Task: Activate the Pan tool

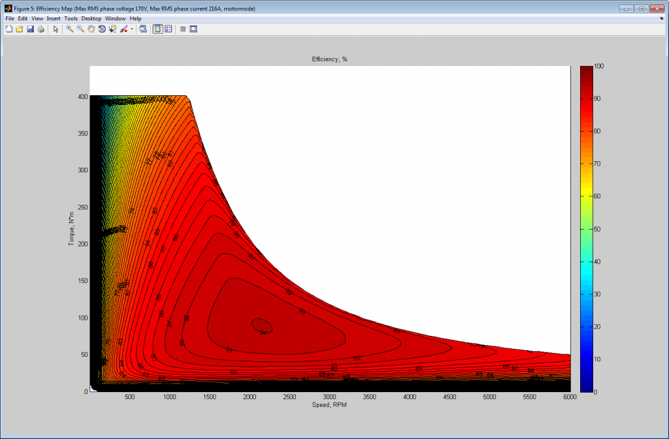Action: [x=91, y=29]
